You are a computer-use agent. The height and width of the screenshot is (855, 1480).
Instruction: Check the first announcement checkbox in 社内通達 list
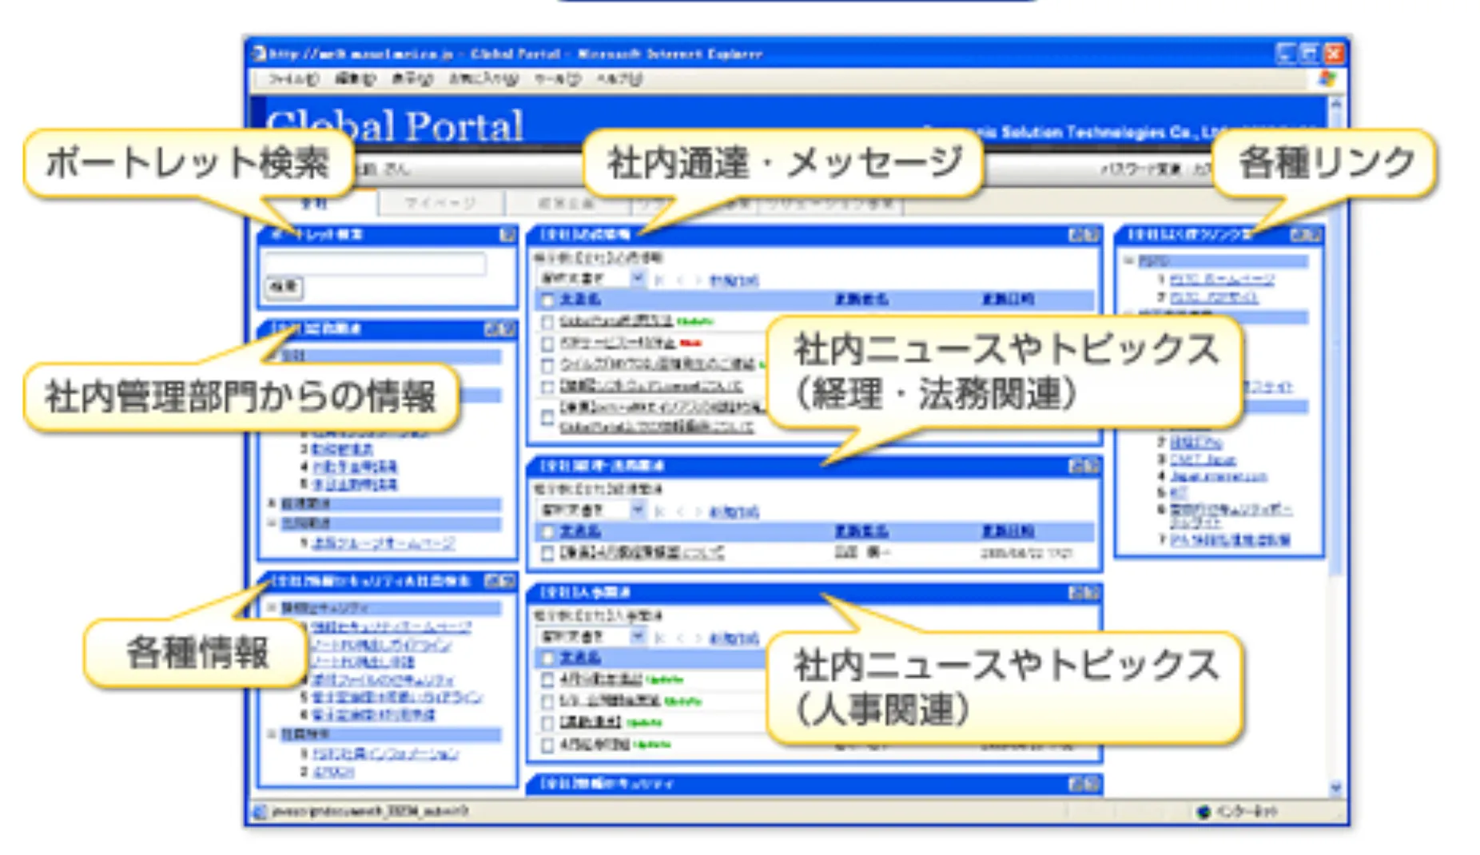point(548,323)
